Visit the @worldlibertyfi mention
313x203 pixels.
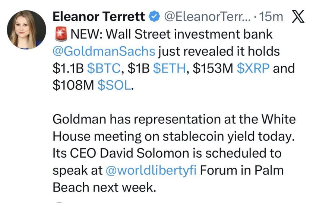pyautogui.click(x=152, y=170)
